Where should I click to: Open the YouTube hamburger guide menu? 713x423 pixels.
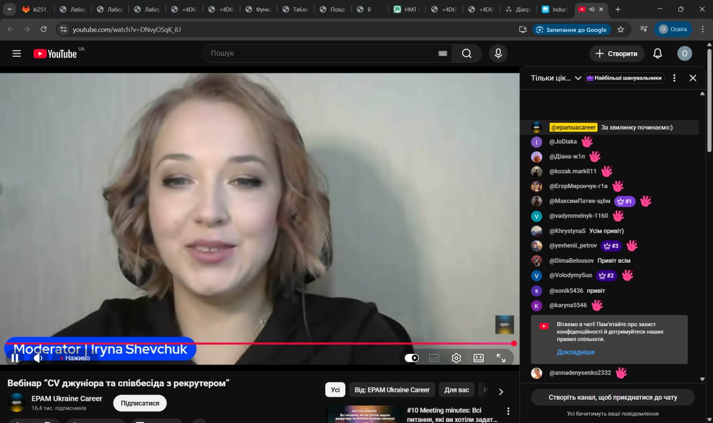pyautogui.click(x=17, y=53)
